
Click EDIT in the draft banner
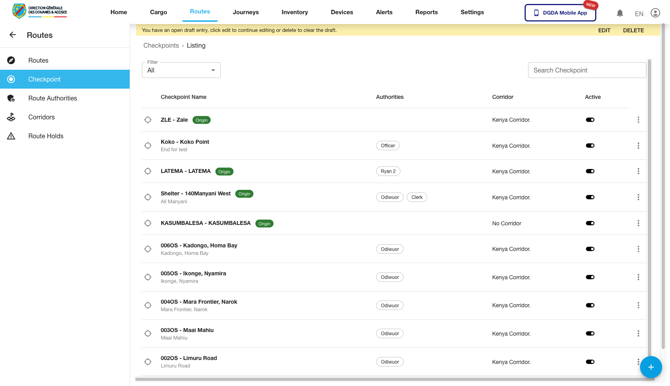click(x=604, y=30)
